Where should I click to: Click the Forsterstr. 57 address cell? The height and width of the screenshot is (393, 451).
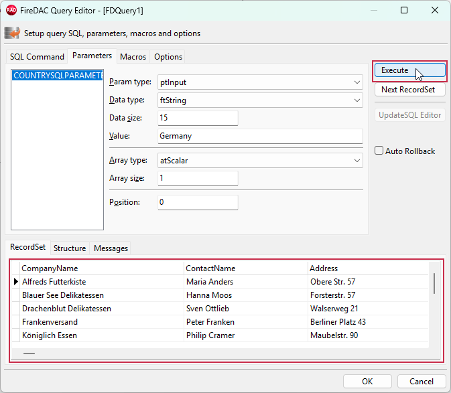point(369,295)
